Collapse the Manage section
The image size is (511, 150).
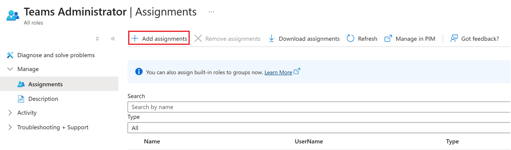[10, 69]
